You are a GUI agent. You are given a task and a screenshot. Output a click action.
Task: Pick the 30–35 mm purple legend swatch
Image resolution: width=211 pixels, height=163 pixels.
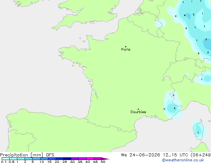coord(75,159)
